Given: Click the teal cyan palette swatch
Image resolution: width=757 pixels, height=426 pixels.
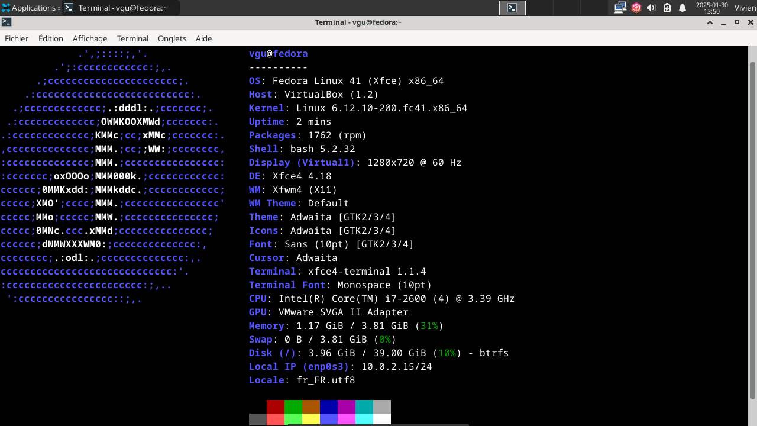Looking at the screenshot, I should [364, 406].
